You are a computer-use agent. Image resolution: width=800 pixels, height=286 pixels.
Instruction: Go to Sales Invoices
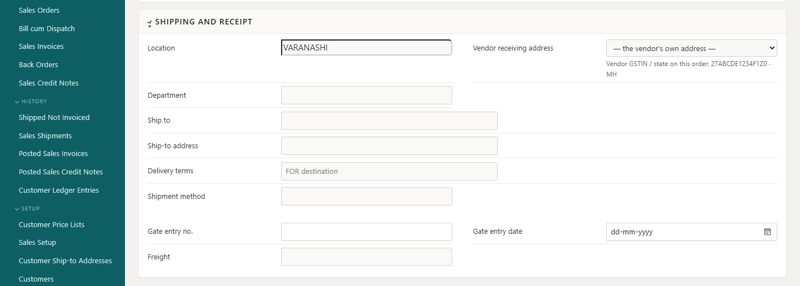point(41,47)
